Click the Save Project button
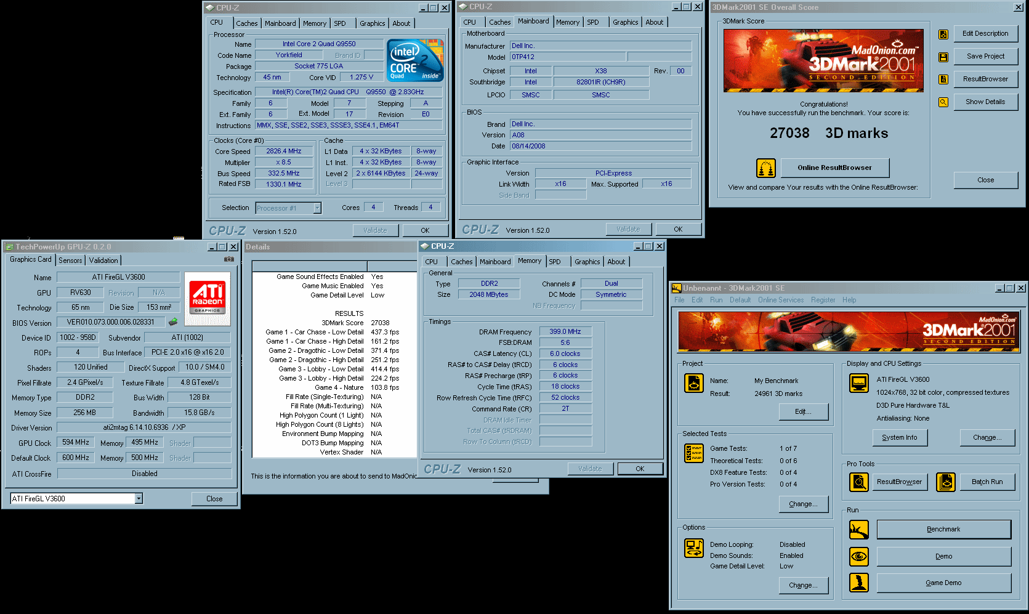Viewport: 1029px width, 614px height. pos(985,57)
